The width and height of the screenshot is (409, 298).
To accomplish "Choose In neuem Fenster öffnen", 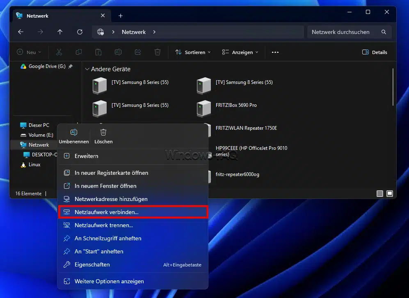I will coord(133,186).
